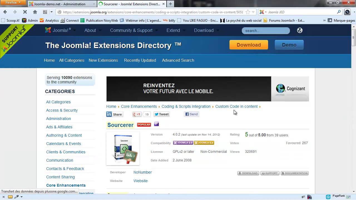Open the Sourcerer product box thumbnail
The width and height of the screenshot is (356, 200).
[x=123, y=149]
